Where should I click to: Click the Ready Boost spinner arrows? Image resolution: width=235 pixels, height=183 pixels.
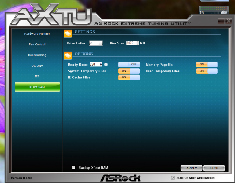click(x=101, y=65)
